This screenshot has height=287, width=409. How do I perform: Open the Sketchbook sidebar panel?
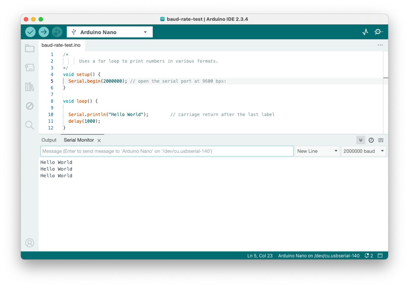click(x=30, y=48)
